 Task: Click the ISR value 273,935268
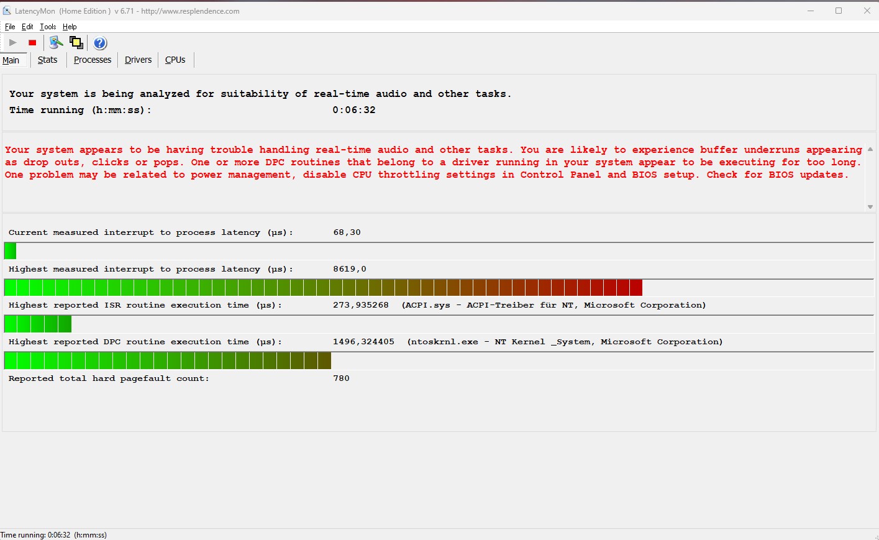(x=361, y=305)
